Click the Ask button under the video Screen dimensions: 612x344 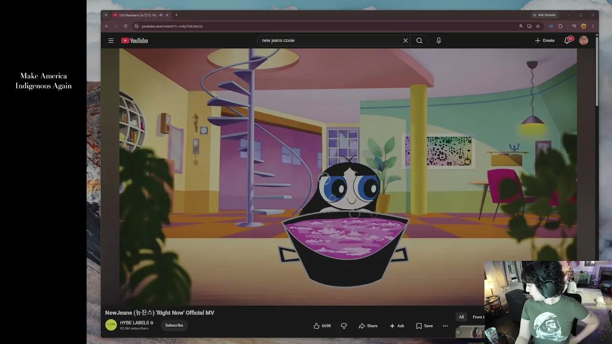[x=397, y=326]
